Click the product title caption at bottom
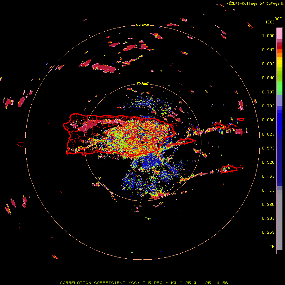The image size is (285, 285). point(144,283)
